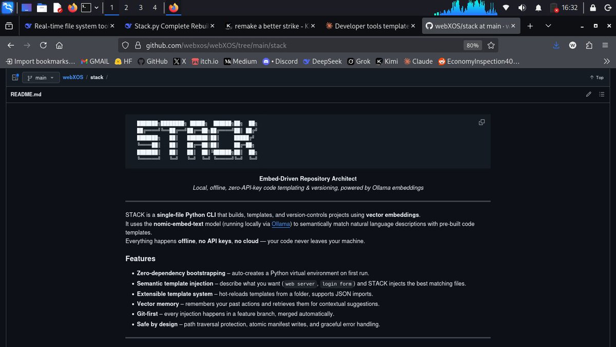
Task: Open the W extension icon
Action: point(572,45)
